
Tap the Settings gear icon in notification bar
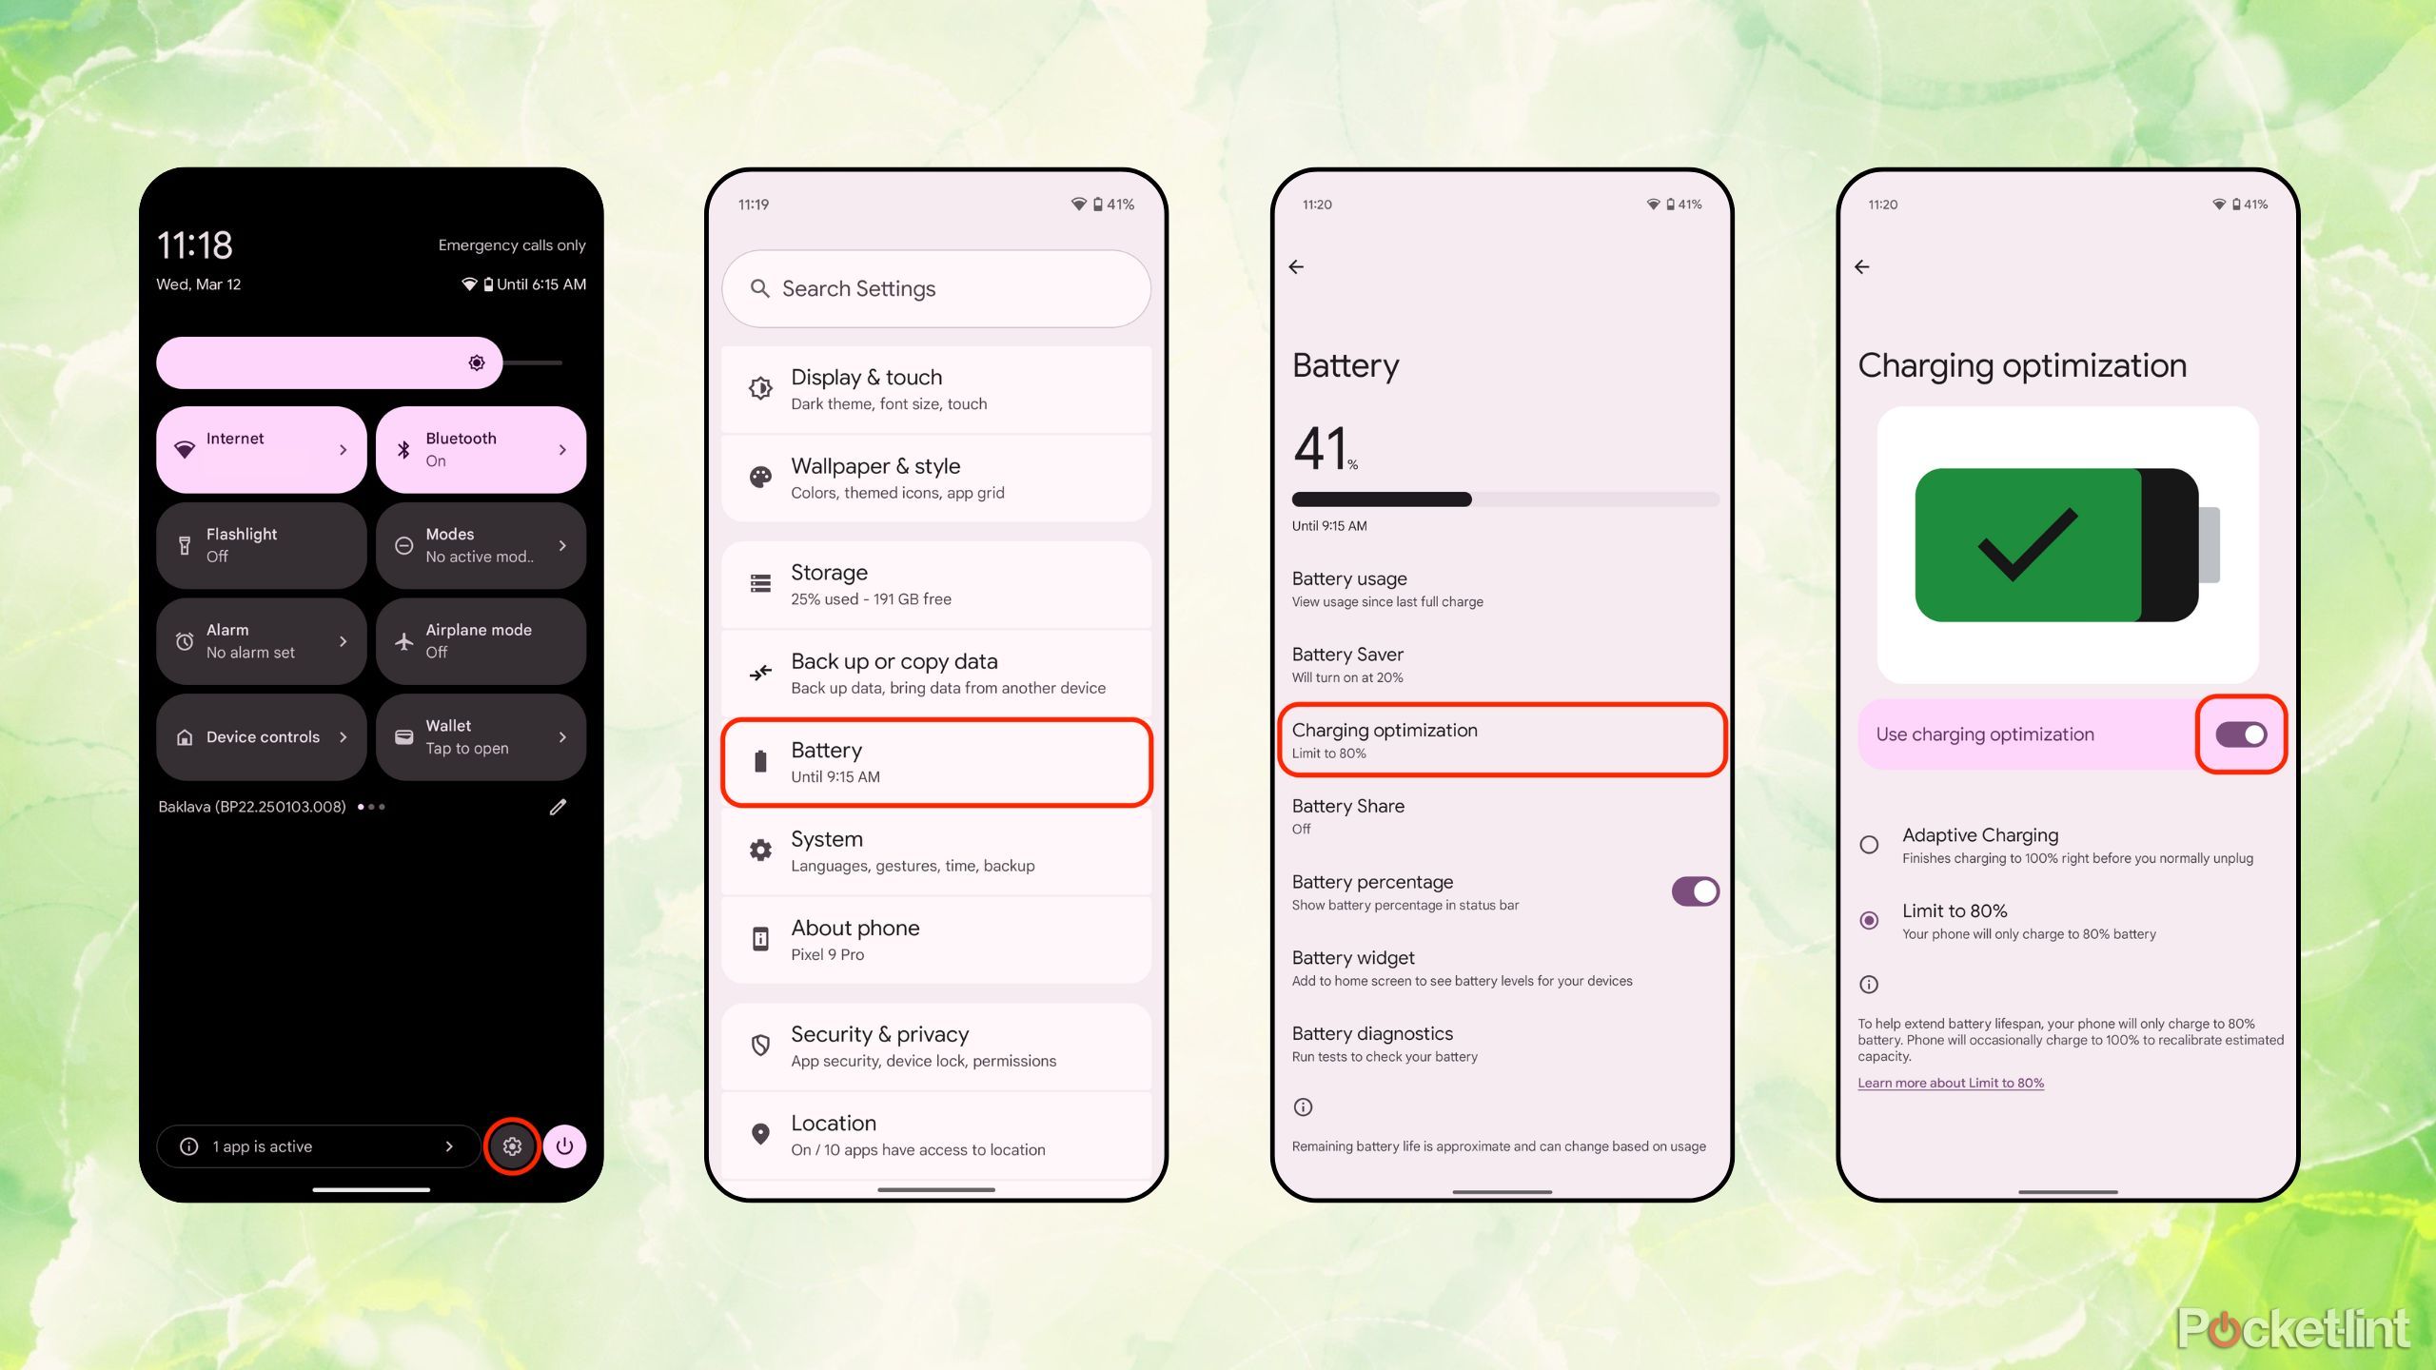click(514, 1145)
